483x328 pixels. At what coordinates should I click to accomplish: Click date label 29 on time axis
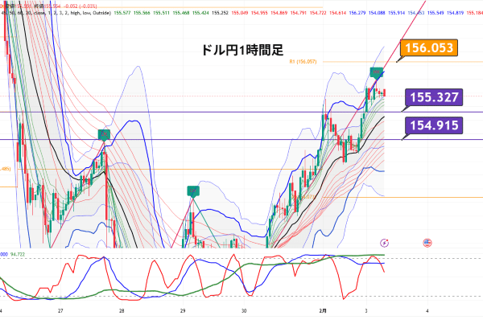183,311
